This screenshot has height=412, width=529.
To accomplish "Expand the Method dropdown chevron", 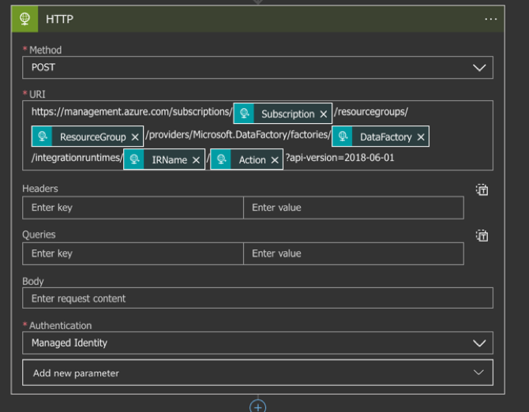I will [479, 68].
